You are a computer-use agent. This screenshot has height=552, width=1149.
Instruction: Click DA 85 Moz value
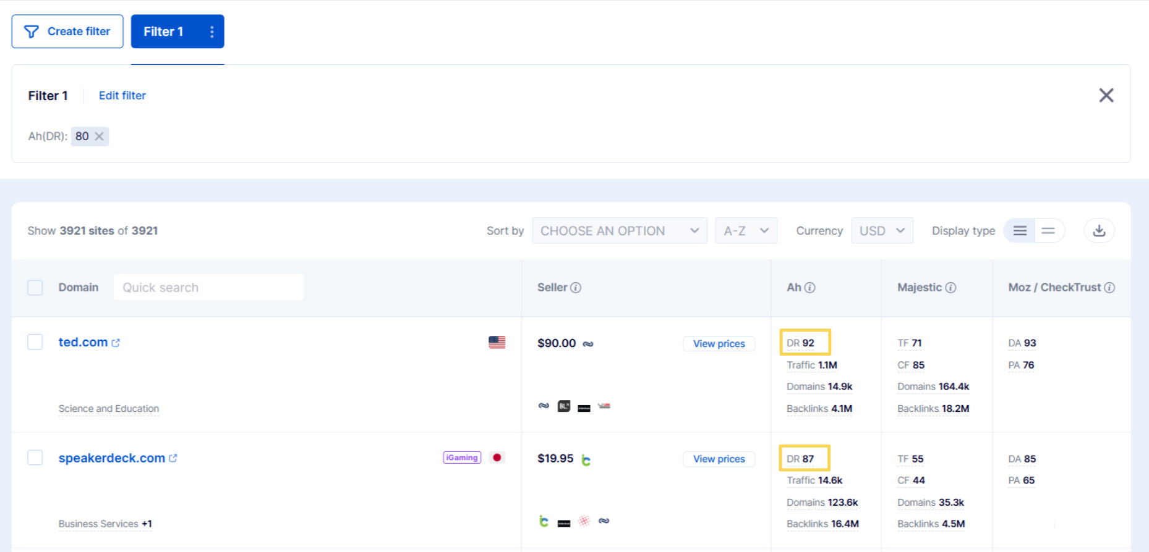coord(1022,459)
